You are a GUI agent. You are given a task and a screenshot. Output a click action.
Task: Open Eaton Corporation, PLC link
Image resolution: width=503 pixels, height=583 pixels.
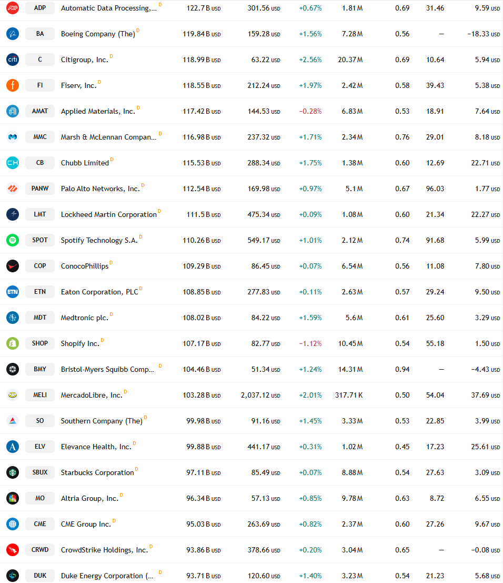(99, 292)
